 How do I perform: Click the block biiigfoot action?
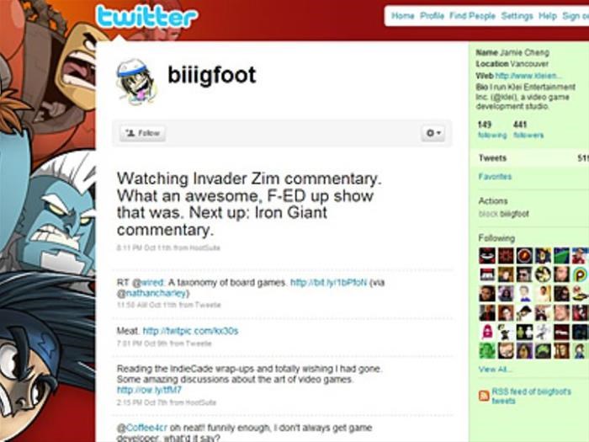[x=504, y=214]
